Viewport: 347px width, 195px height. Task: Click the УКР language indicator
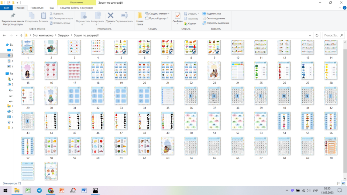[x=315, y=190]
